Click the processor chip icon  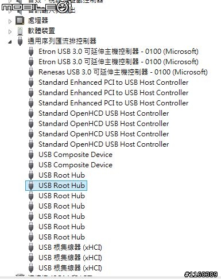(20, 21)
